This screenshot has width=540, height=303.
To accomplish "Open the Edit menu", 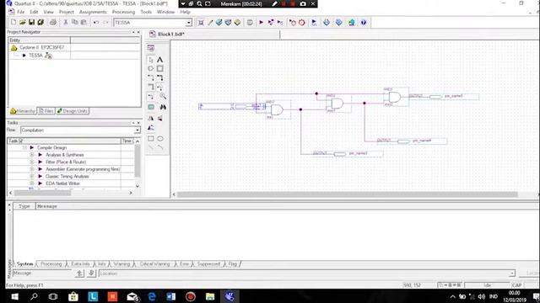I will coord(34,12).
